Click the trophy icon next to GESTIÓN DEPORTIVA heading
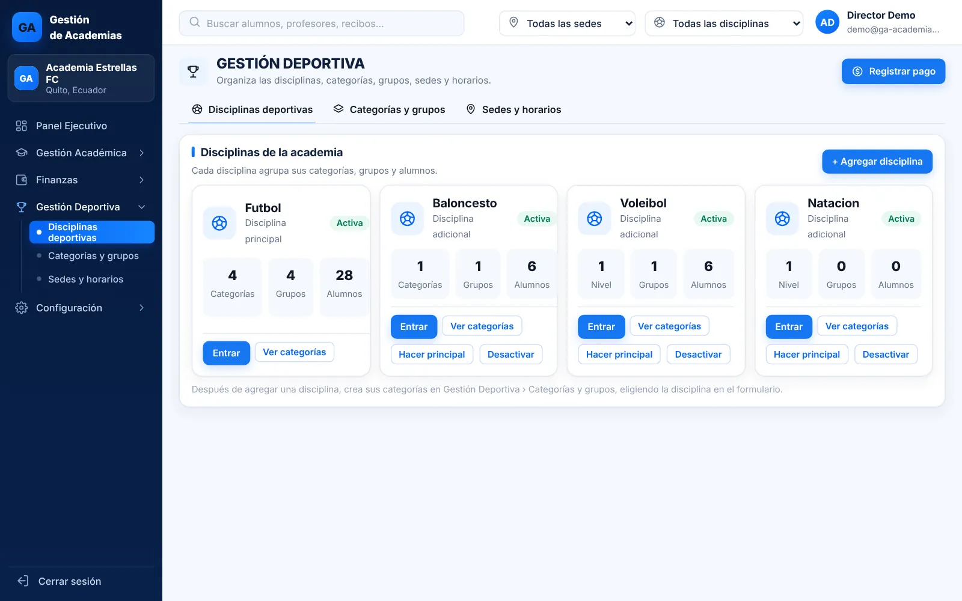 (x=193, y=72)
